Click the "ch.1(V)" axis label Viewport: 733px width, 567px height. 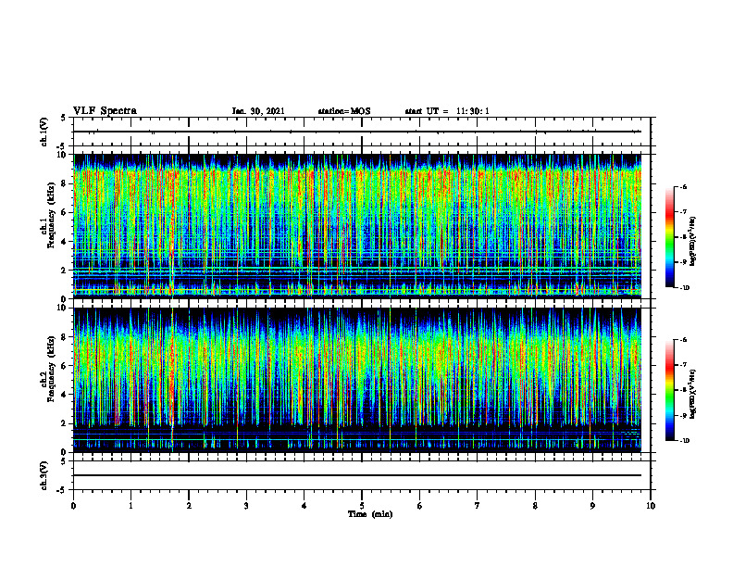click(x=44, y=132)
